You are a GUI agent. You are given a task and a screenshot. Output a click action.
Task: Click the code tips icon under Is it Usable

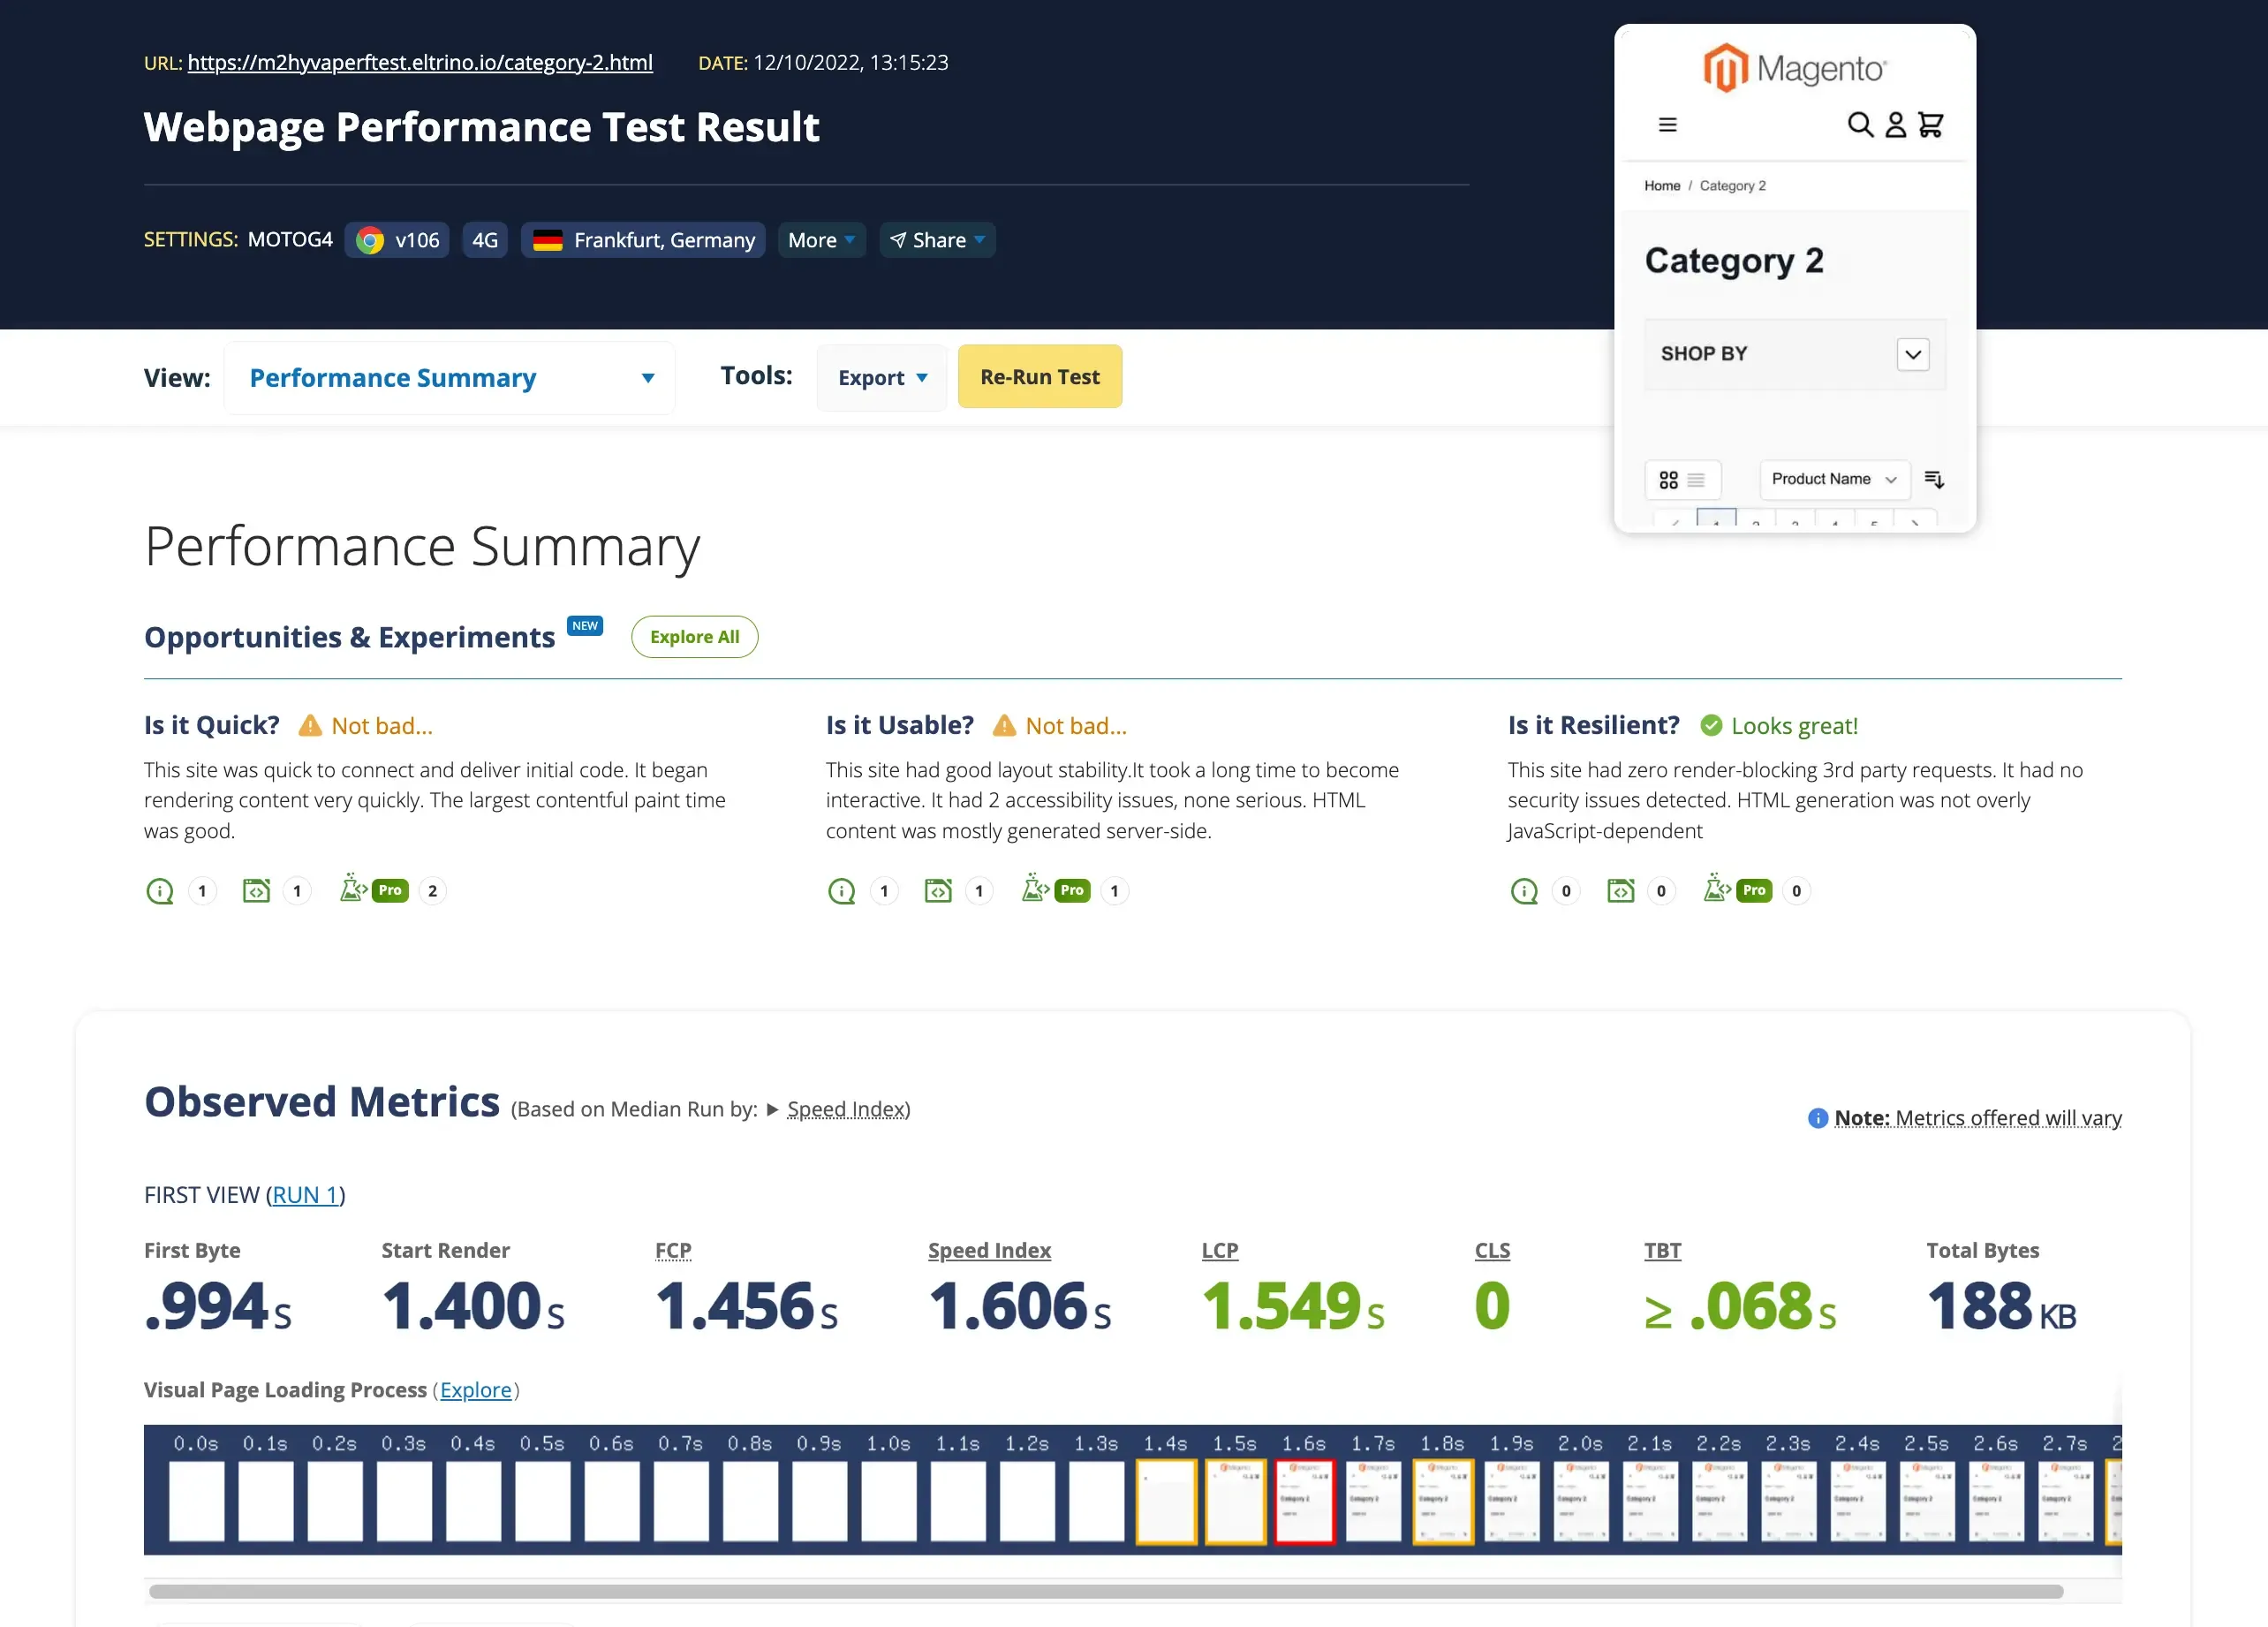[x=938, y=891]
